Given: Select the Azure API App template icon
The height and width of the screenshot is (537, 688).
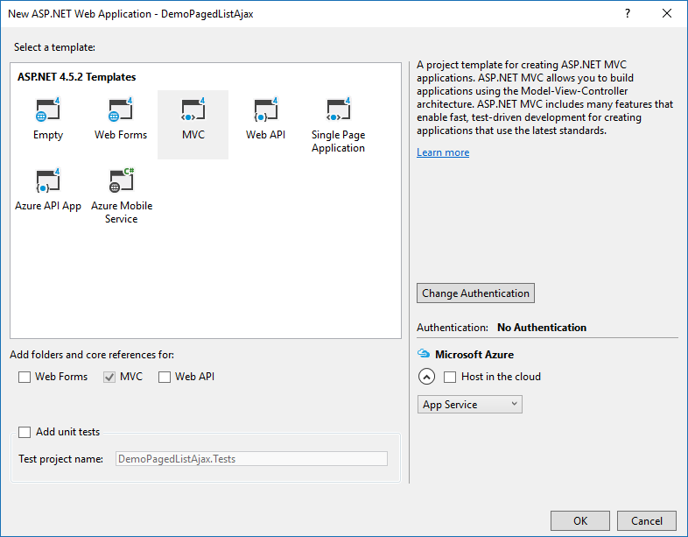Looking at the screenshot, I should coord(48,181).
